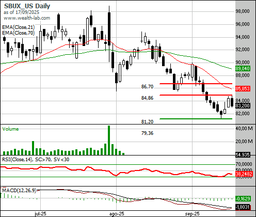Click the tallest green volume bar
This screenshot has height=217, width=256.
click(109, 140)
